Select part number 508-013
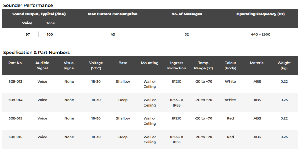 pos(15,81)
